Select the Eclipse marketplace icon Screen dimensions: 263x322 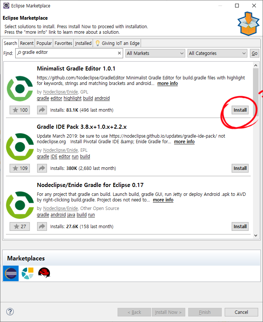tap(11, 273)
